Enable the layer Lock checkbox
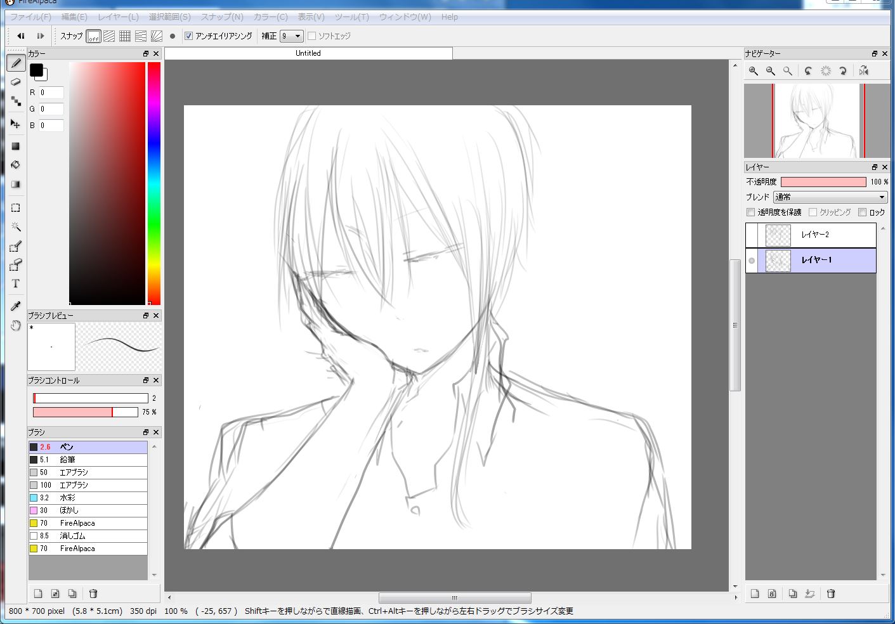This screenshot has height=624, width=895. click(x=862, y=212)
